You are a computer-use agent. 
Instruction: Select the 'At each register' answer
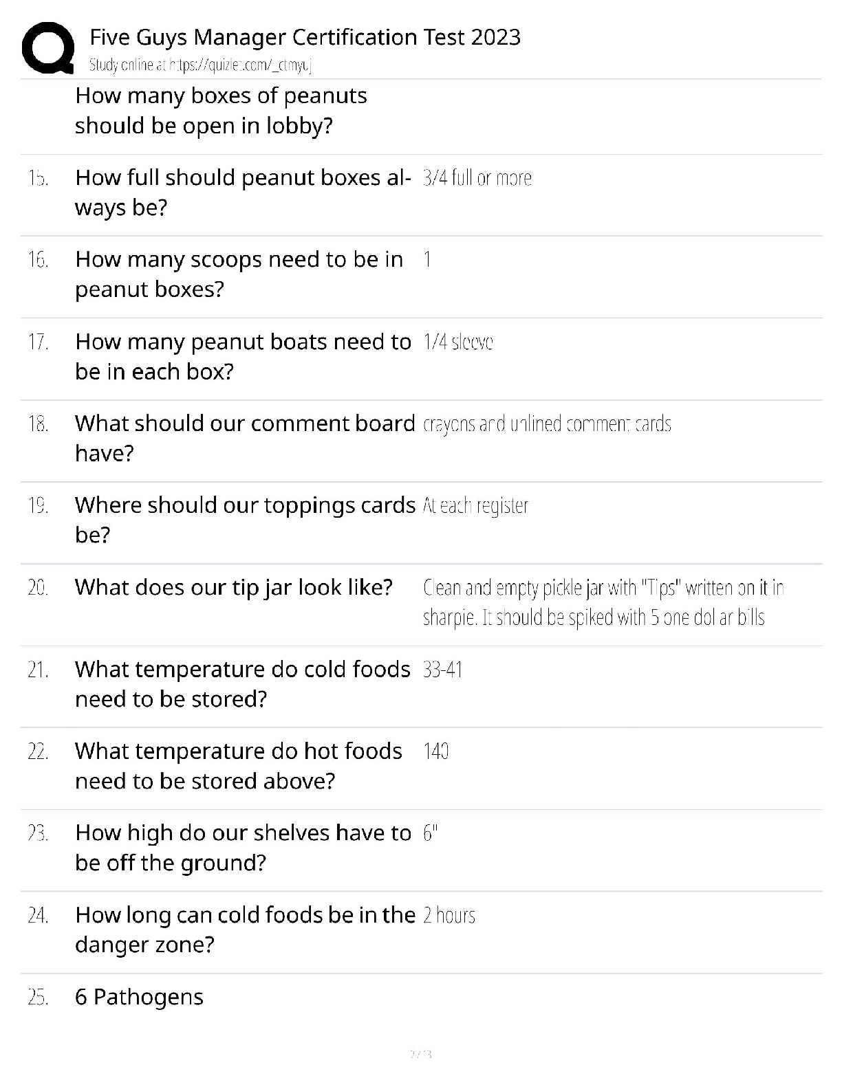pyautogui.click(x=475, y=506)
